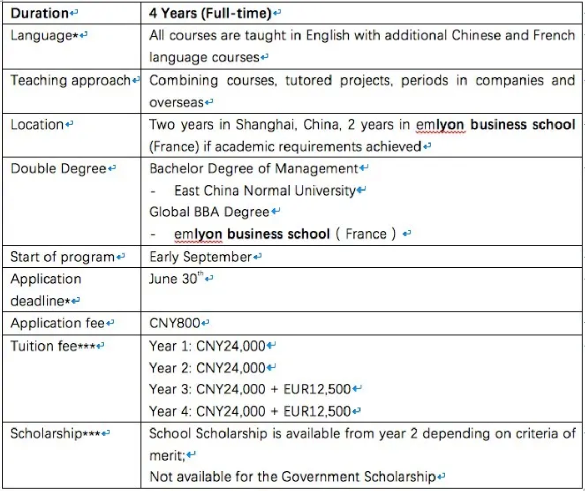The width and height of the screenshot is (585, 491).
Task: Click the "Double Degree" row label
Action: pyautogui.click(x=58, y=169)
